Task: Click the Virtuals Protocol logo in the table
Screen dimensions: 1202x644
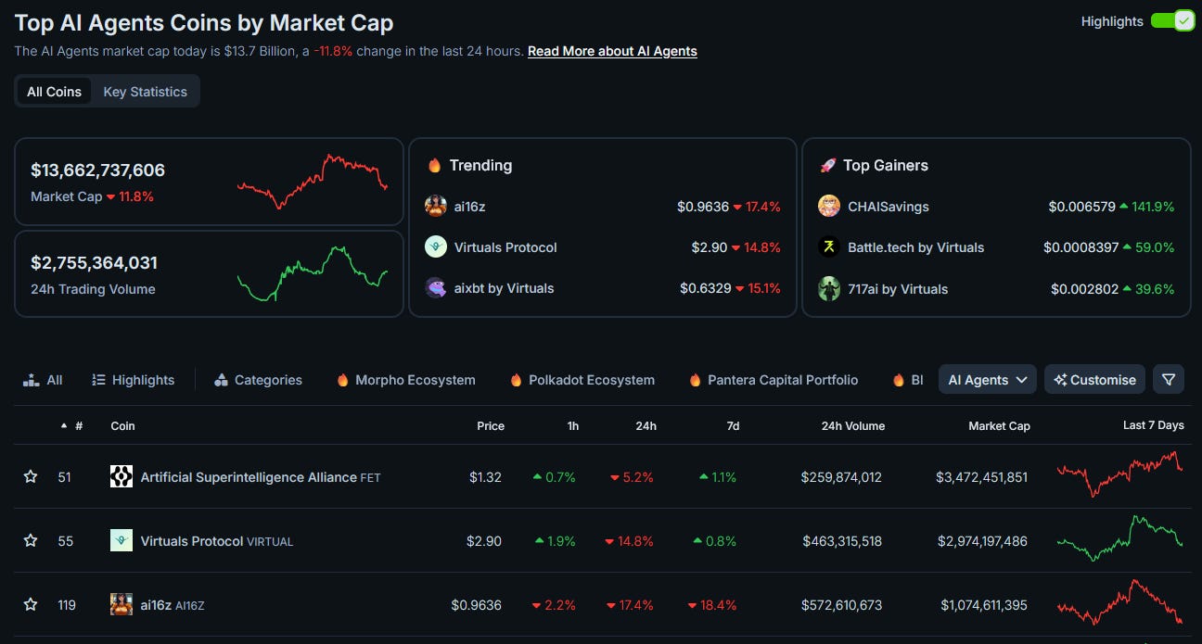Action: [x=121, y=540]
